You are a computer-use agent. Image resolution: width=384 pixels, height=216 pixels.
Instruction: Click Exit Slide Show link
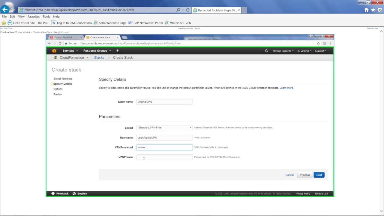(x=6, y=28)
